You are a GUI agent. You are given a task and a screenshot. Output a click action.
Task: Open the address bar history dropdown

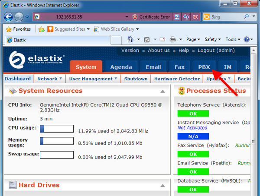(127, 17)
